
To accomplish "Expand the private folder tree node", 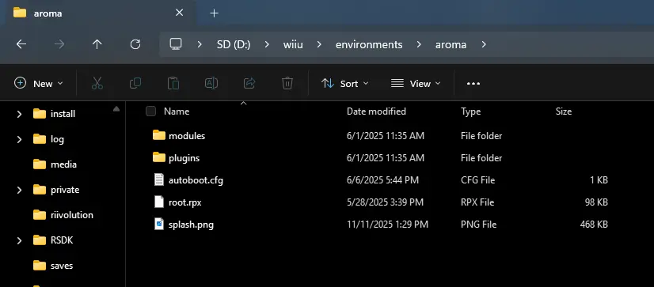I will (x=19, y=190).
